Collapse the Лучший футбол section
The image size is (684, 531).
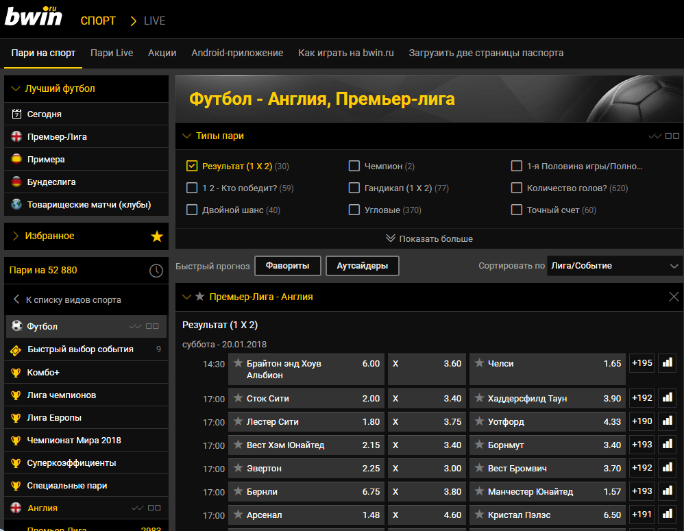(x=16, y=88)
